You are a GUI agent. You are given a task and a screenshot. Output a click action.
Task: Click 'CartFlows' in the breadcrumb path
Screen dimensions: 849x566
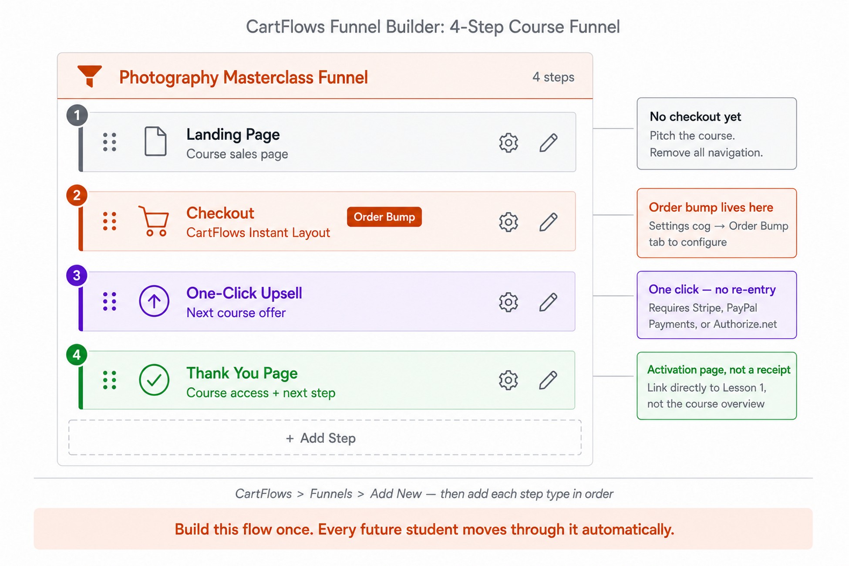coord(263,494)
